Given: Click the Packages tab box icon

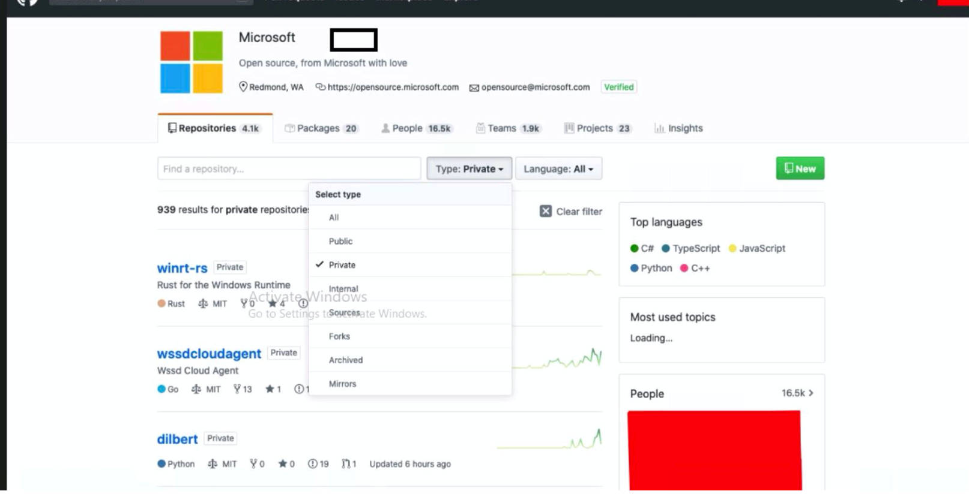Looking at the screenshot, I should [289, 128].
